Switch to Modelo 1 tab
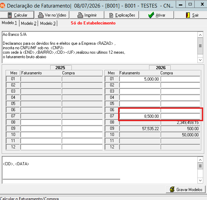Screen dimensions: 207x200 [9, 23]
